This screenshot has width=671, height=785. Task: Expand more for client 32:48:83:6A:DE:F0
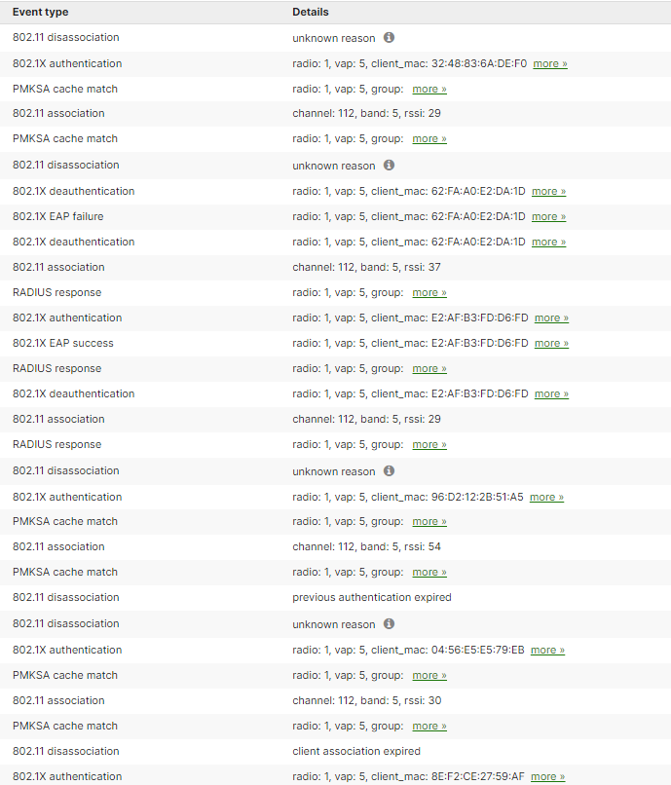(x=549, y=64)
